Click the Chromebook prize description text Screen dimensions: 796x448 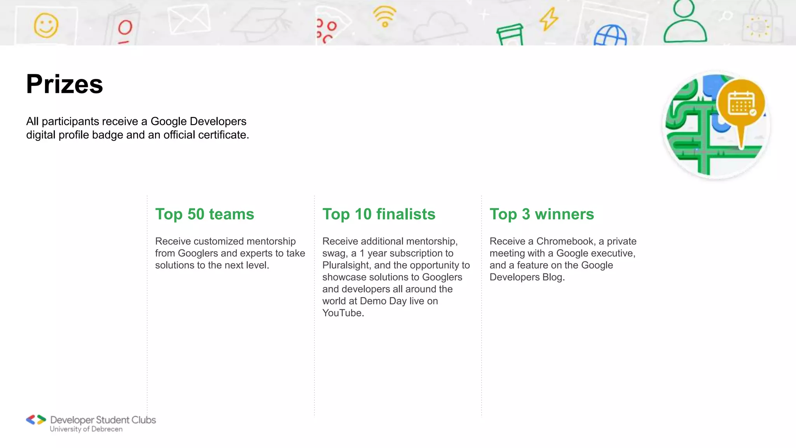click(562, 259)
